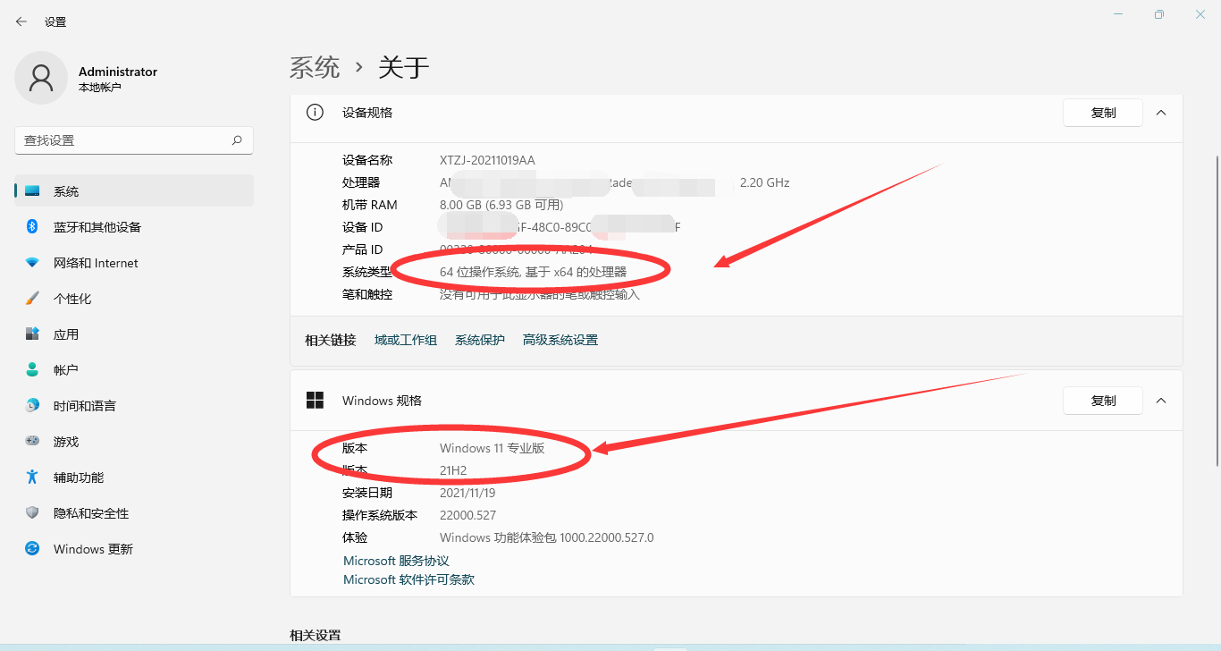Open 域或工作组 link

(x=406, y=340)
